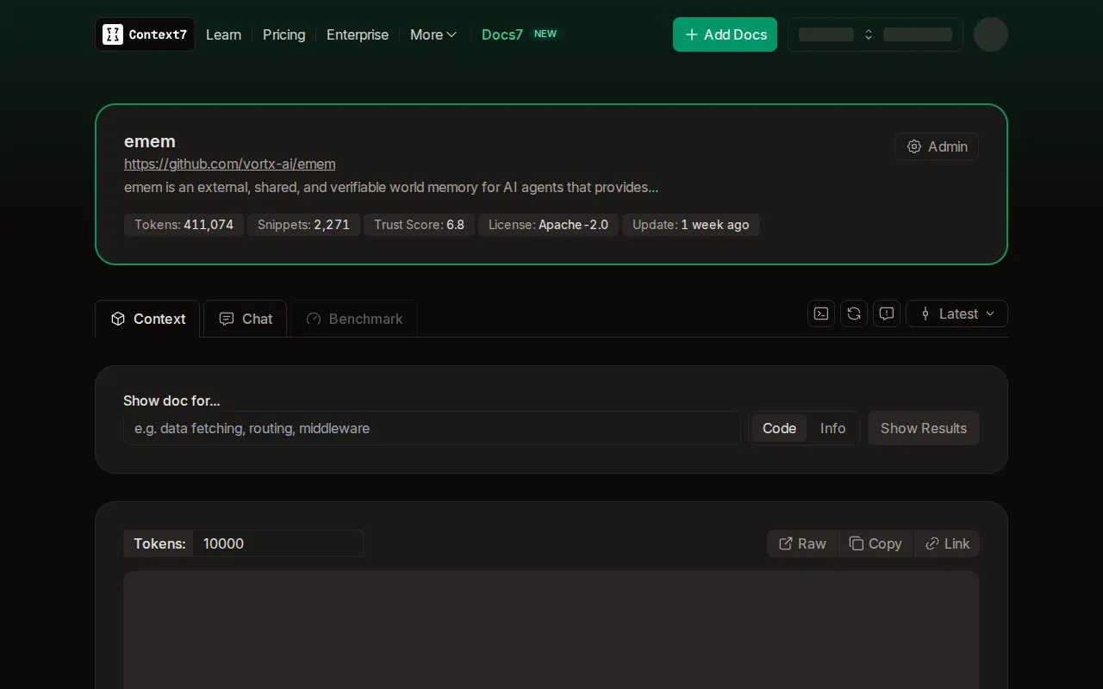
Task: Copy the documentation content
Action: 876,543
